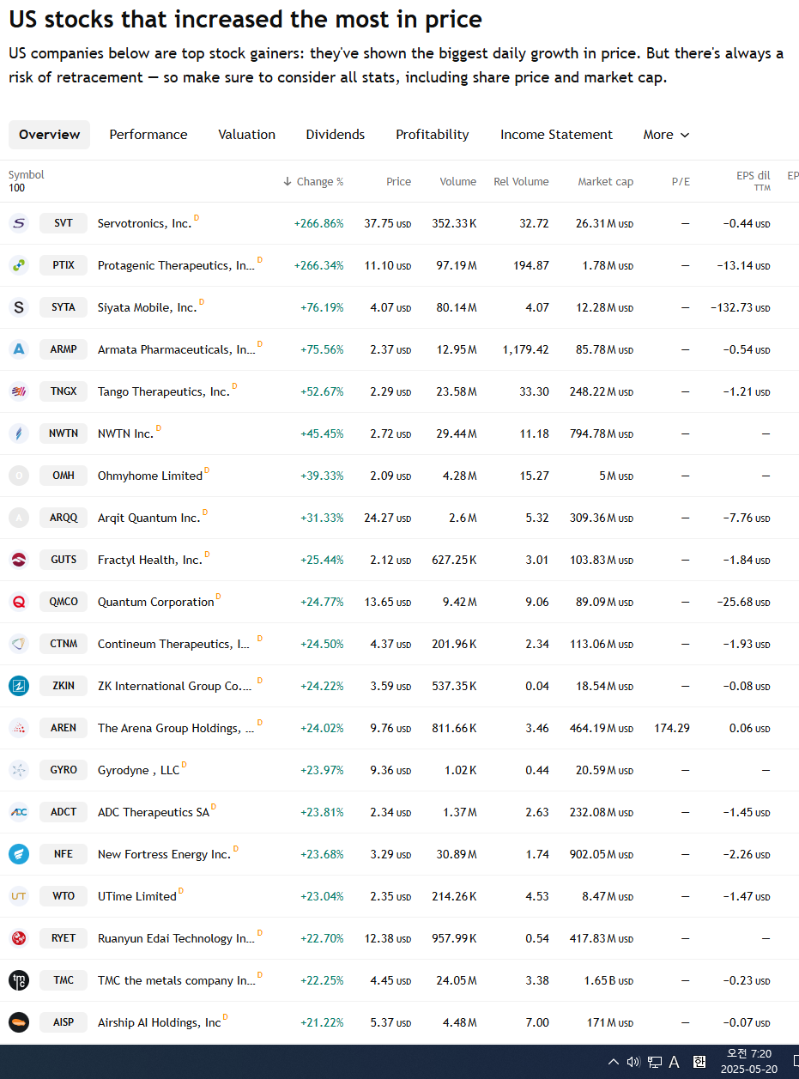
Task: Click the Arena Group AREN logo icon
Action: [x=19, y=728]
